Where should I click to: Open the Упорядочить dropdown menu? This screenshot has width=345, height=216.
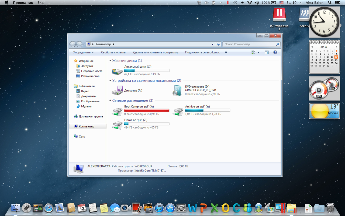84,52
